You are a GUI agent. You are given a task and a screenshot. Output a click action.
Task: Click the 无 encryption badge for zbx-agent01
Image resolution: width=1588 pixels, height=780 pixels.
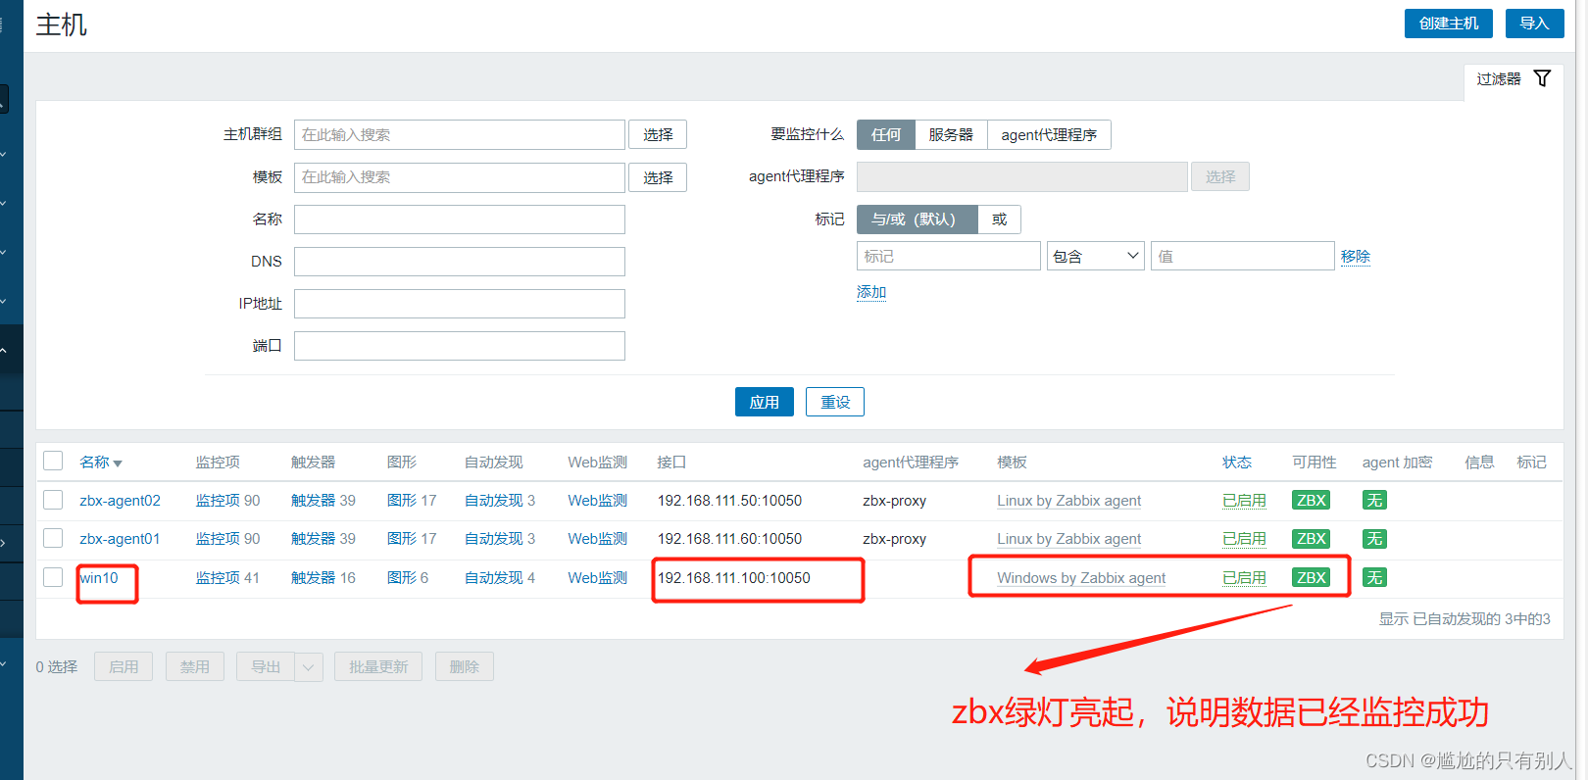pyautogui.click(x=1374, y=538)
